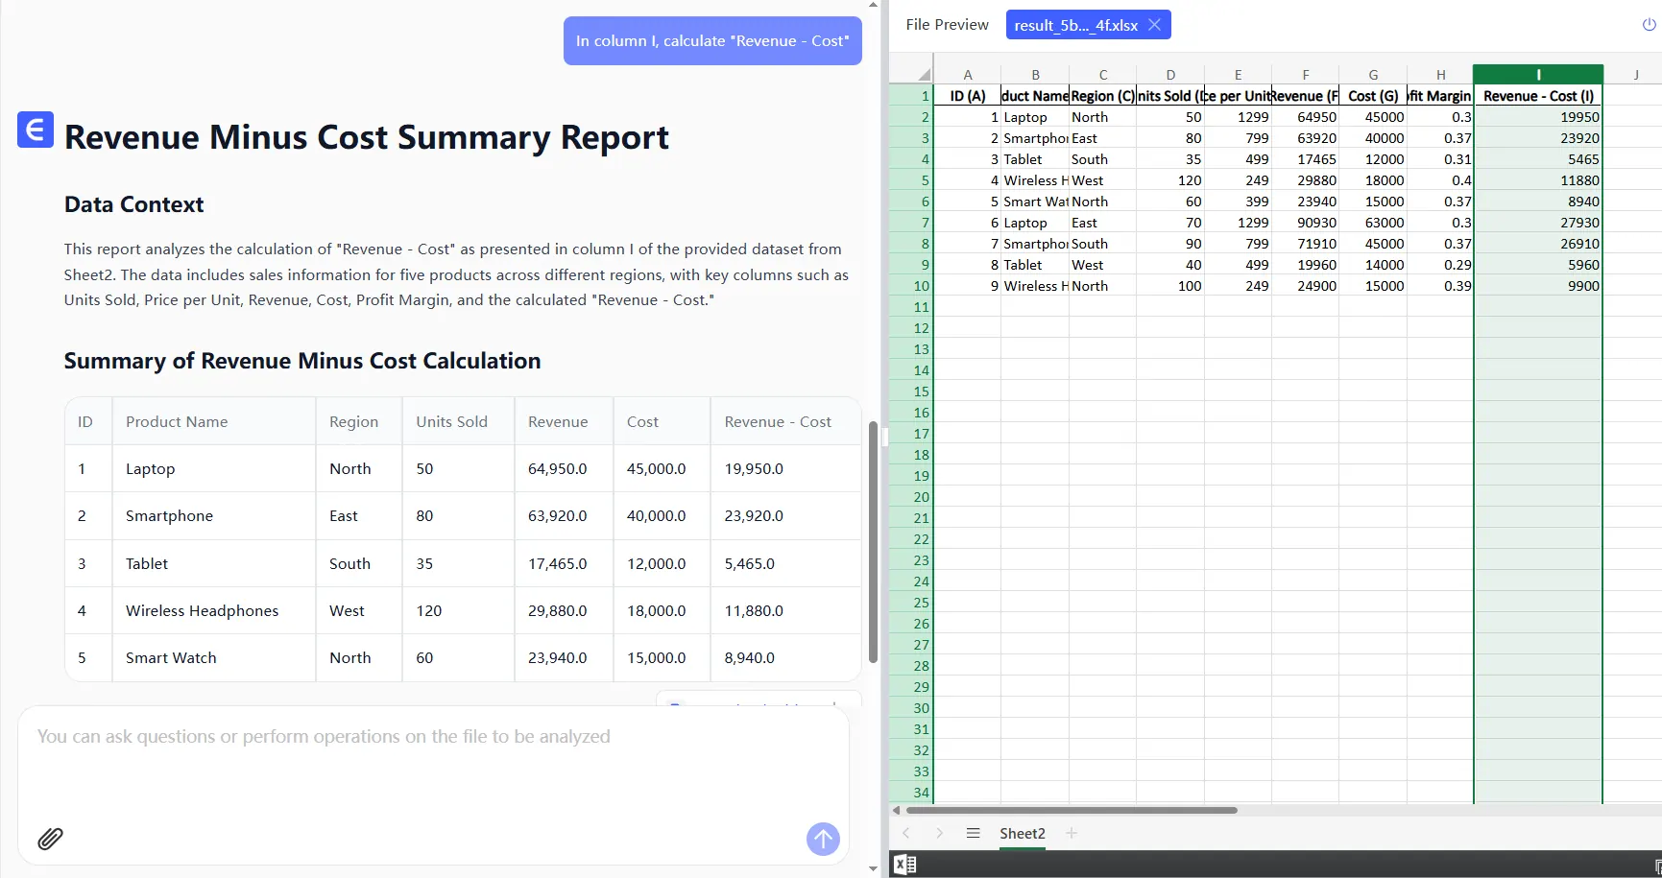The width and height of the screenshot is (1662, 878).
Task: Select the result_5b..._4f.xlsx file tab
Action: tap(1075, 25)
